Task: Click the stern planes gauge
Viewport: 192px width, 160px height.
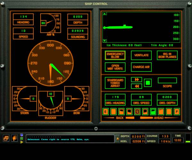Action: (x=25, y=99)
